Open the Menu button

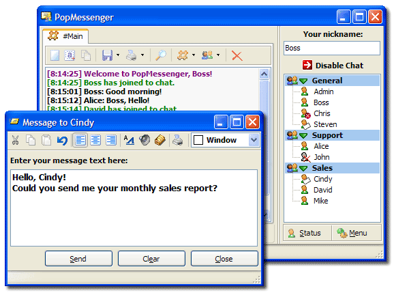click(x=357, y=233)
